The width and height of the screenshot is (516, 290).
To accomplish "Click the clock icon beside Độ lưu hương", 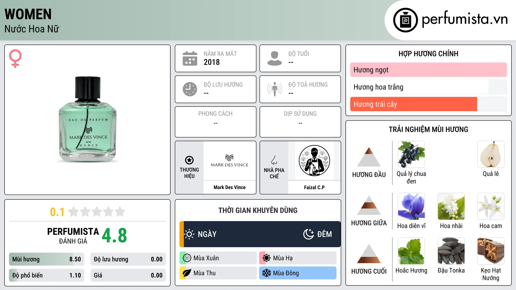I will click(x=190, y=89).
